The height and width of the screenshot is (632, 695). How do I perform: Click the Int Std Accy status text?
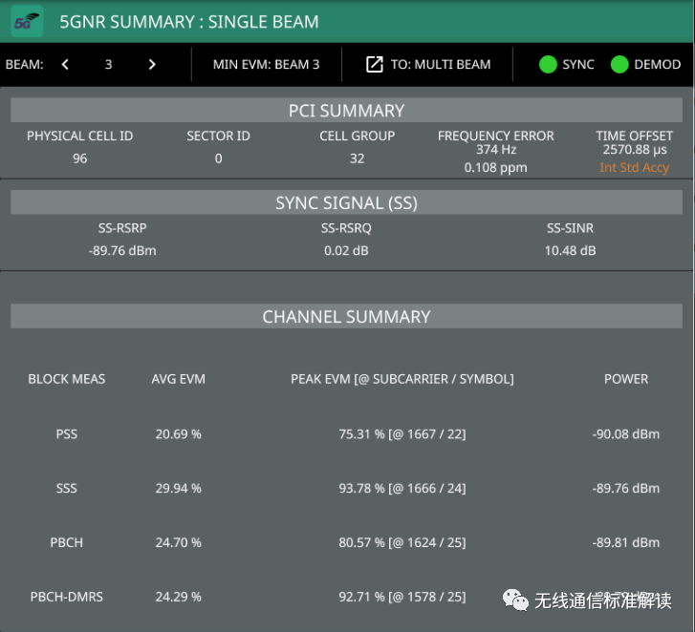tap(634, 168)
